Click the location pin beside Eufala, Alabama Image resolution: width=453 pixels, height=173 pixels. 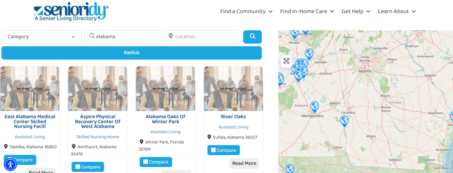209,137
